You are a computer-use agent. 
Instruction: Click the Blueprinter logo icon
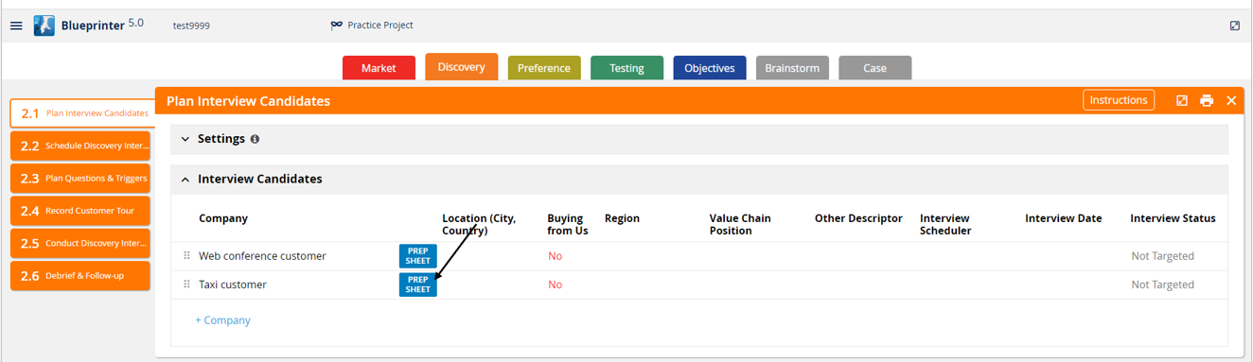coord(44,26)
